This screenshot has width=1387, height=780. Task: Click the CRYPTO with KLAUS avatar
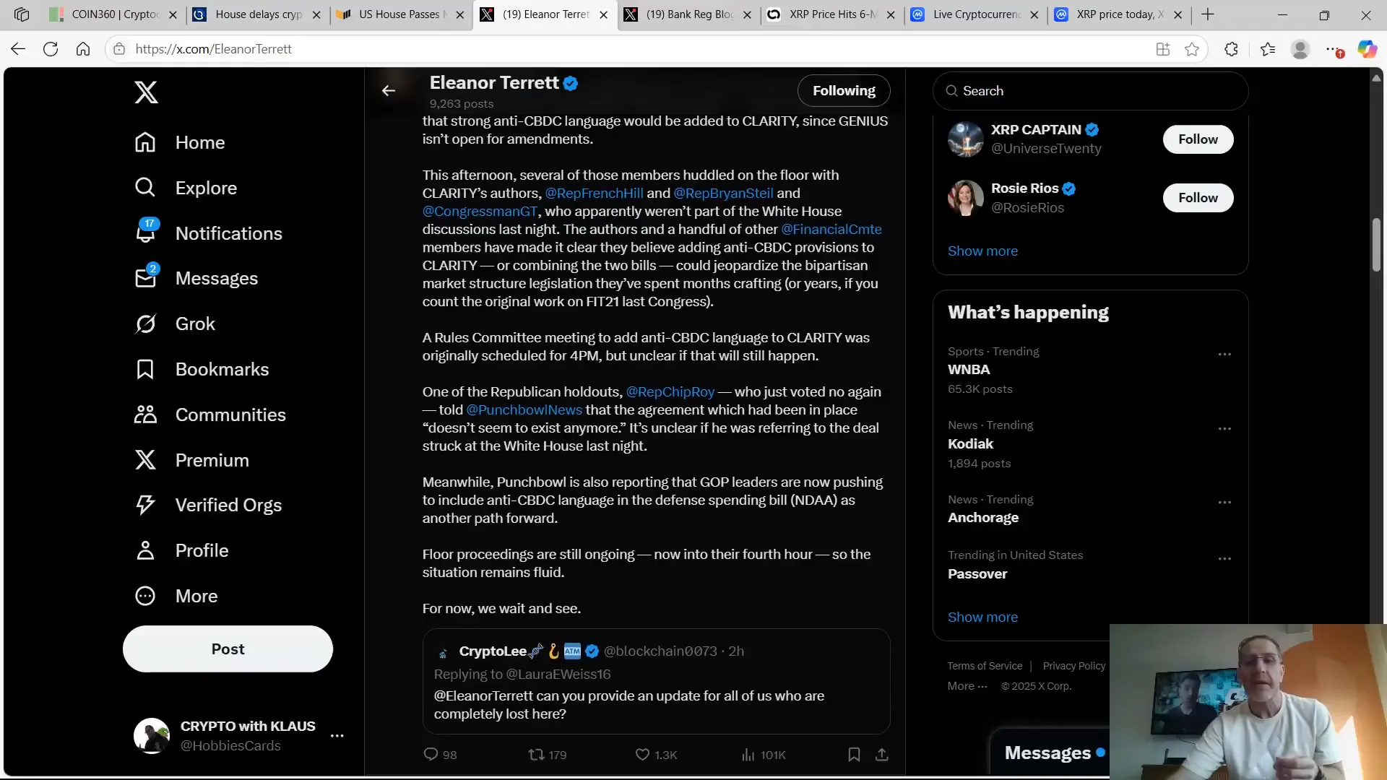[152, 736]
